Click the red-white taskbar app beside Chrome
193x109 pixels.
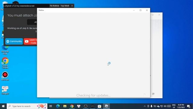tap(79, 106)
